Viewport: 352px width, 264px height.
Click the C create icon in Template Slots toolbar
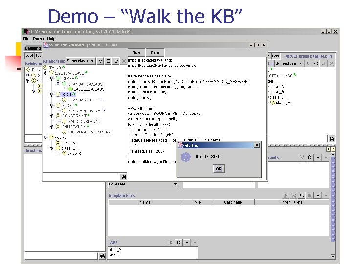point(302,195)
